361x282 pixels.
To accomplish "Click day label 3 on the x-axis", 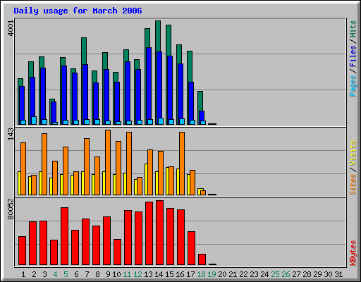I will coord(44,274).
